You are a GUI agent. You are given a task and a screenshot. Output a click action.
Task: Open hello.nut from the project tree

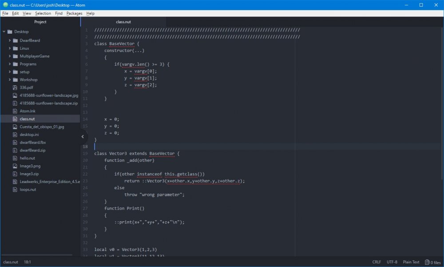coord(27,158)
